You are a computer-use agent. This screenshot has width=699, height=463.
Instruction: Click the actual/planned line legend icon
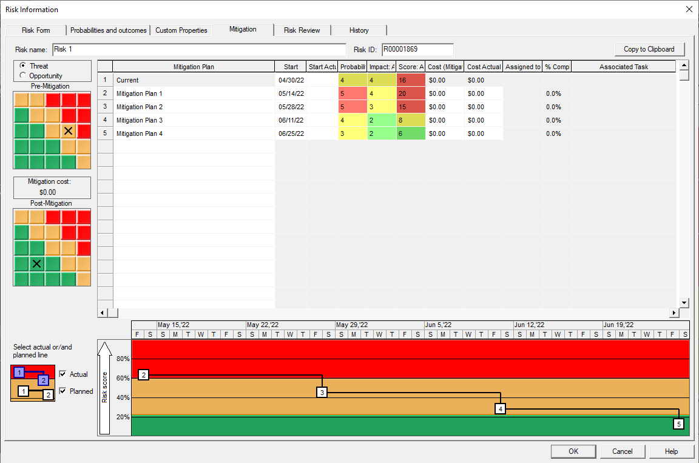tap(33, 384)
